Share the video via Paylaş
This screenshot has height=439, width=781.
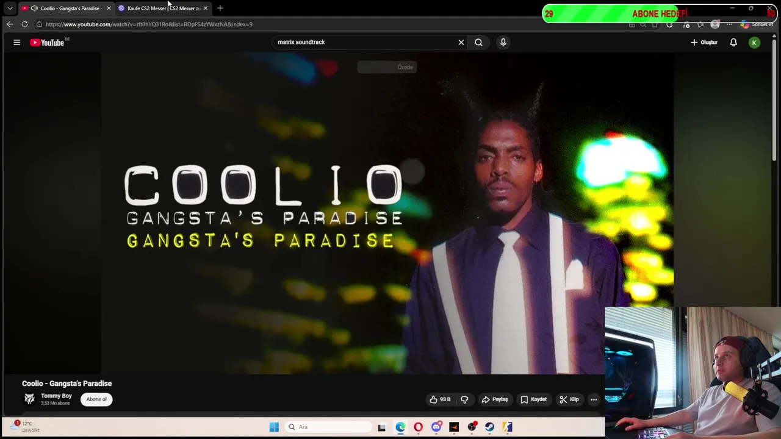[x=494, y=399]
